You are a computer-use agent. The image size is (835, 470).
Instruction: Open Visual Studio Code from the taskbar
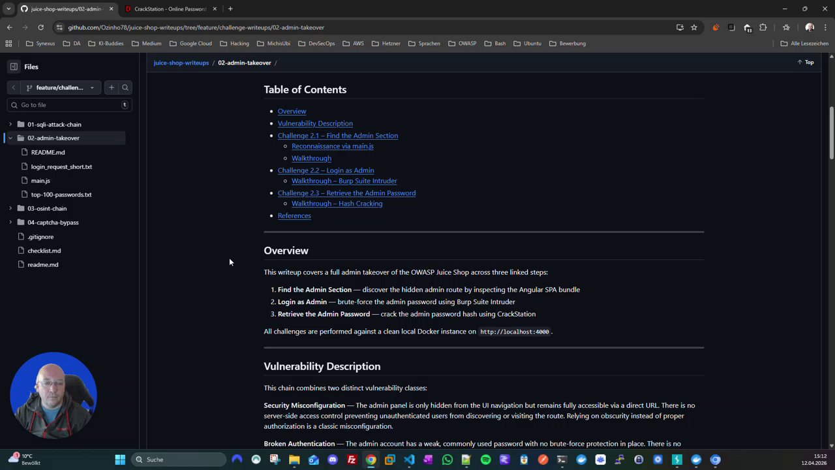point(409,460)
